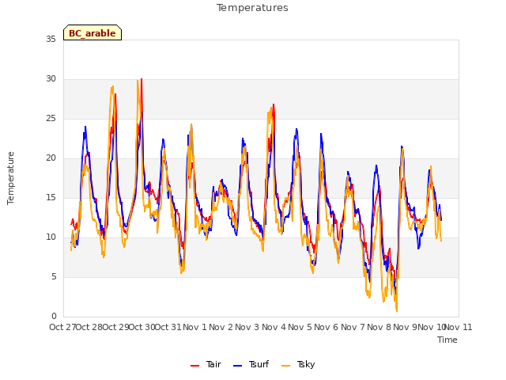
Task: Click the Oct 27 x-axis tick label
Action: pyautogui.click(x=62, y=327)
